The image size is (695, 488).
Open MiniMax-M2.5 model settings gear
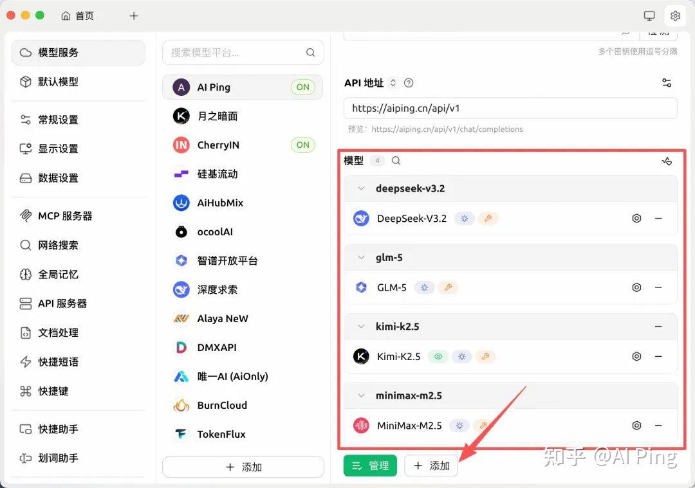[x=636, y=426]
